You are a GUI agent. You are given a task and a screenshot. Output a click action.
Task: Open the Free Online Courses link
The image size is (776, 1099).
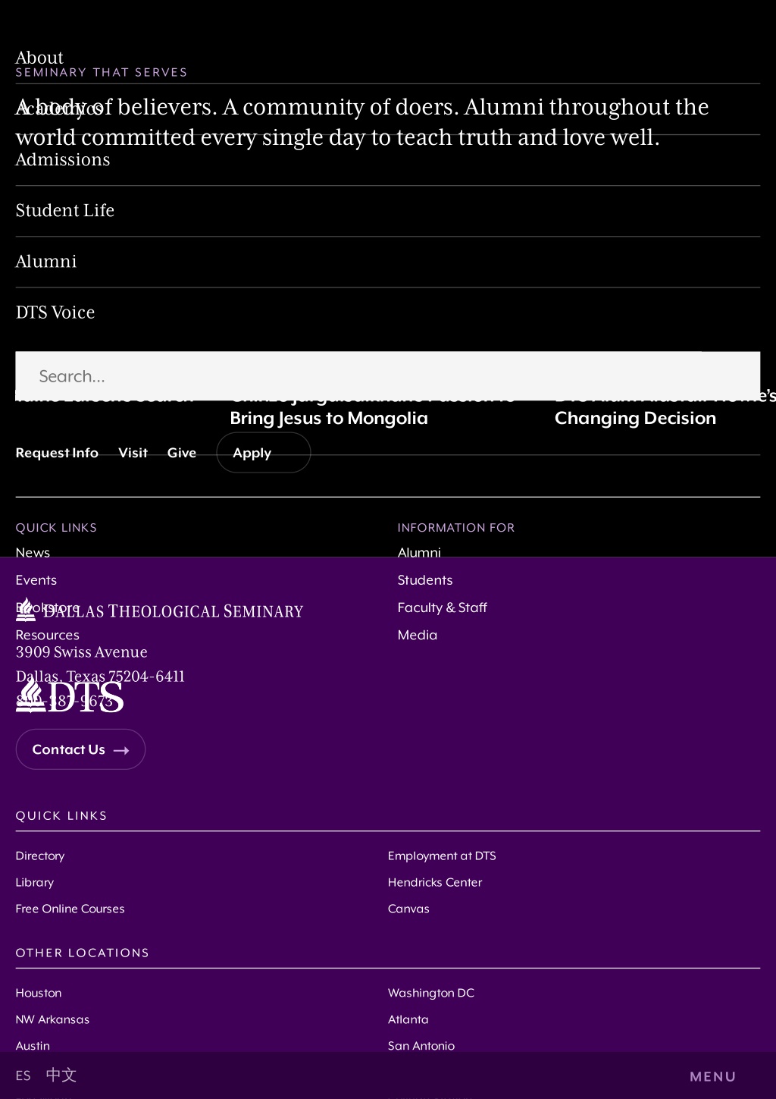tap(70, 909)
